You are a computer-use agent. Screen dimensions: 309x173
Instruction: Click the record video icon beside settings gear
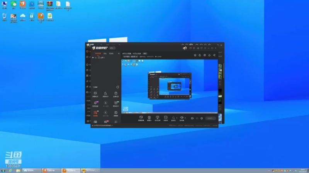(192, 118)
